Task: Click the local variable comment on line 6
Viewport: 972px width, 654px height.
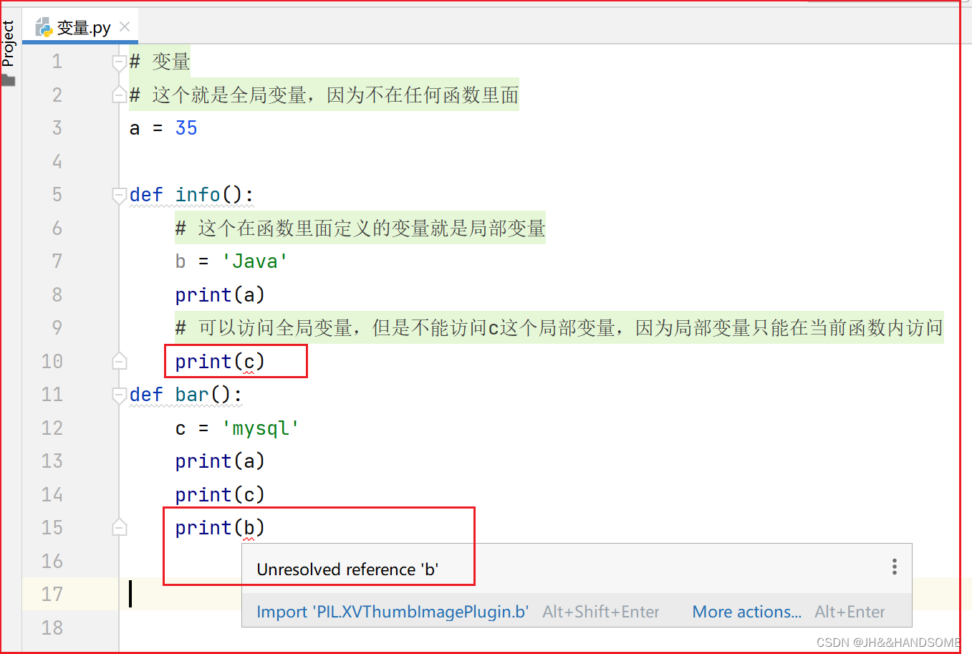Action: click(x=360, y=229)
